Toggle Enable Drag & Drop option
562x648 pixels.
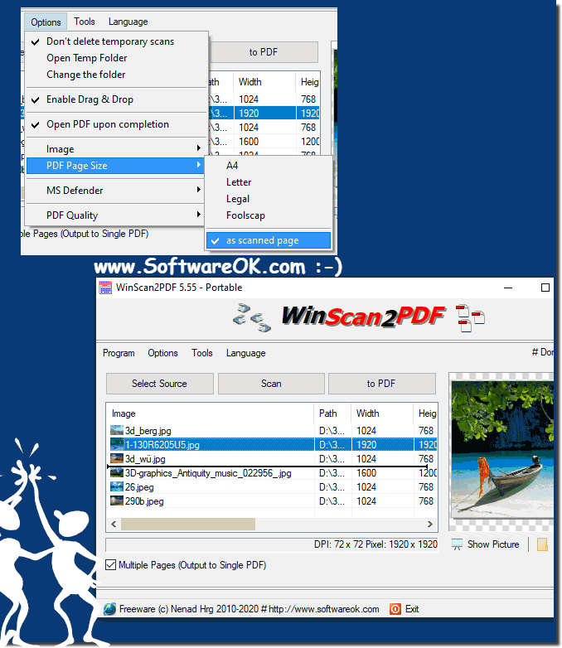[117, 99]
